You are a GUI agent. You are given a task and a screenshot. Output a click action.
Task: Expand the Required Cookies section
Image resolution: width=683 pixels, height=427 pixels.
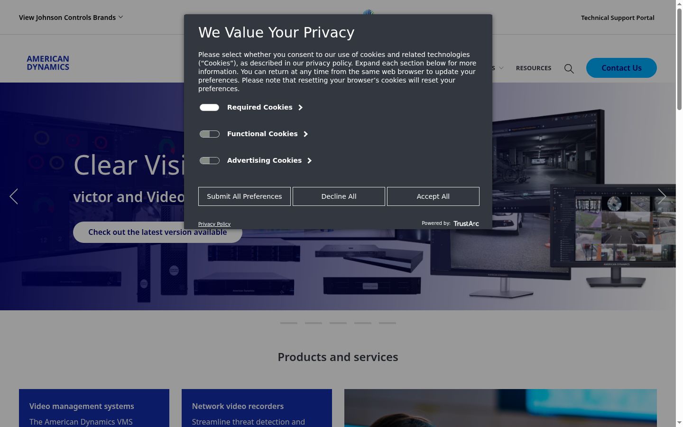pyautogui.click(x=265, y=108)
